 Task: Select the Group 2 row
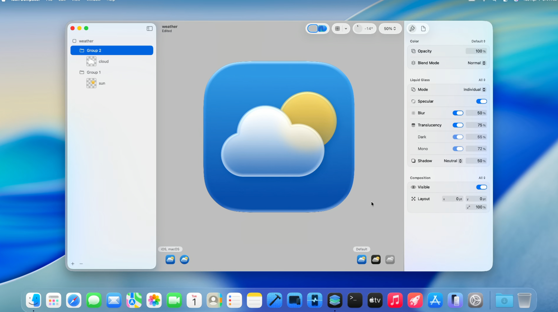[x=112, y=50]
